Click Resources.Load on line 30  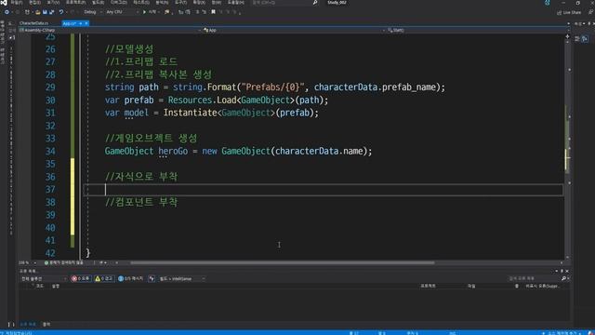tap(202, 100)
